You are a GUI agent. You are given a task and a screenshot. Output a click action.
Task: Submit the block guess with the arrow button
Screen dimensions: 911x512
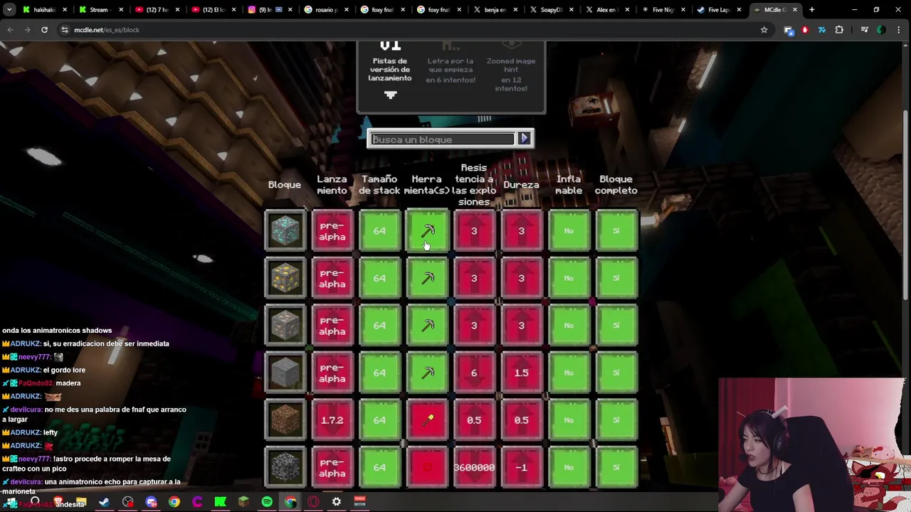(x=525, y=139)
